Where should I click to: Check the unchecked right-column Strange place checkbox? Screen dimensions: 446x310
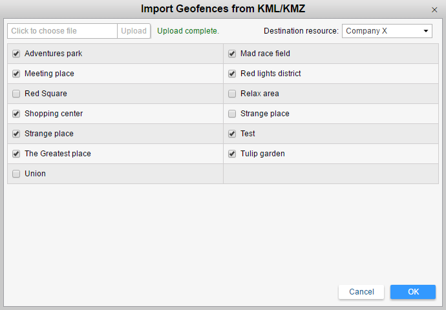232,114
